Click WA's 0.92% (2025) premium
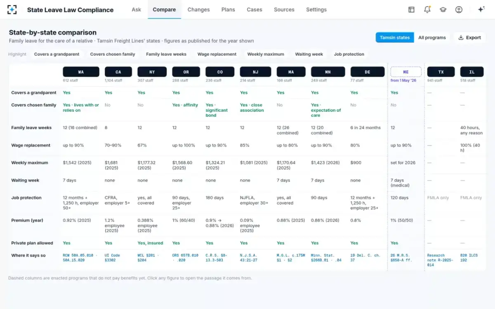The height and width of the screenshot is (309, 495). coord(77,220)
